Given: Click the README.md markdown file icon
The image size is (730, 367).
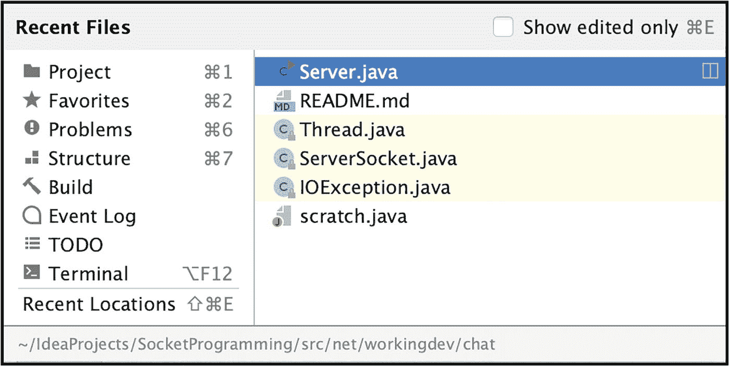Looking at the screenshot, I should [284, 101].
